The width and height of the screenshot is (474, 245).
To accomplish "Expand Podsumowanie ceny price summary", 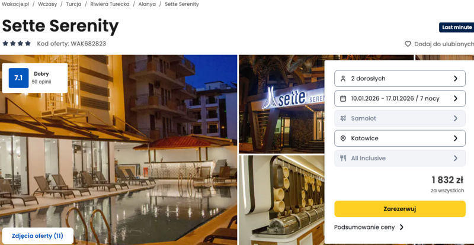I will pos(369,227).
